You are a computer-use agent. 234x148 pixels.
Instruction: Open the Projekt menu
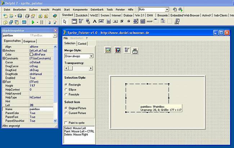[x=57, y=10]
